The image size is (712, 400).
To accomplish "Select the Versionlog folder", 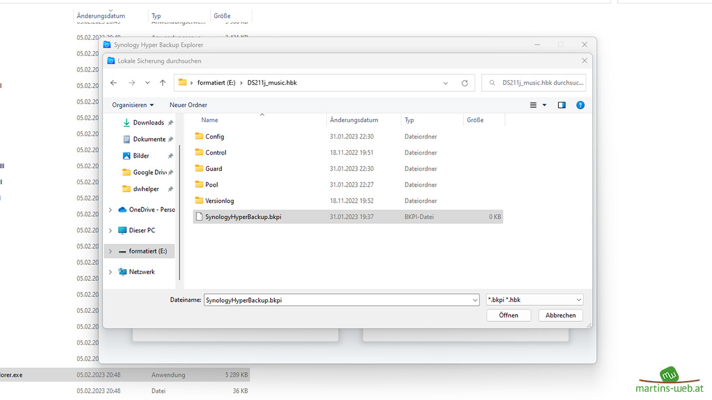I will point(214,200).
